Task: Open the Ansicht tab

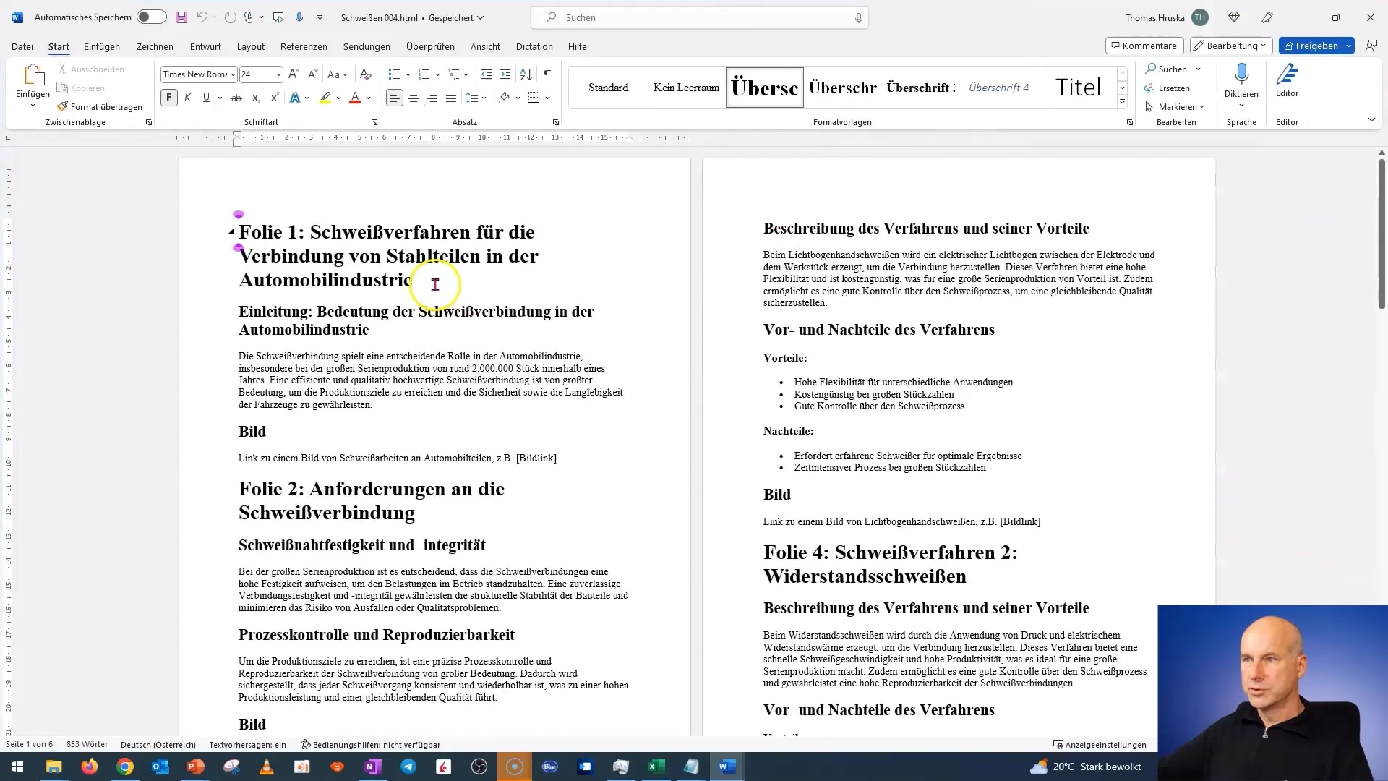Action: coord(485,46)
